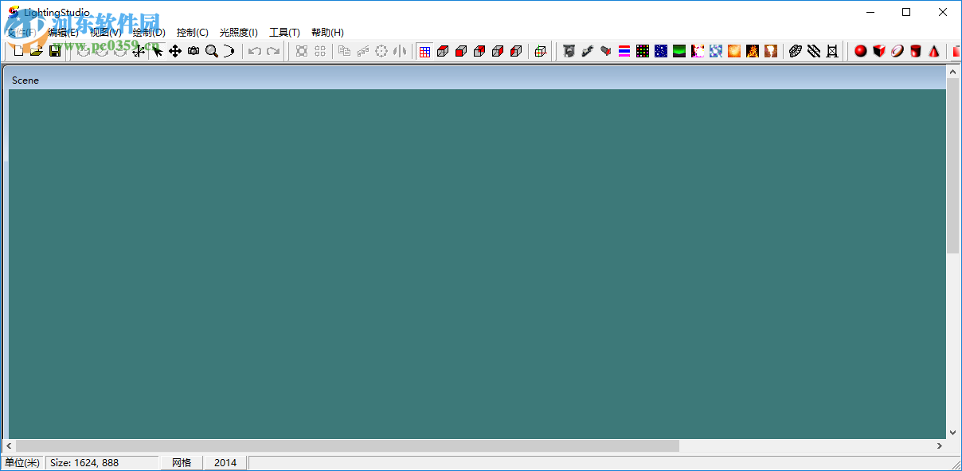Click the starfield effect icon
The image size is (962, 471).
point(660,50)
